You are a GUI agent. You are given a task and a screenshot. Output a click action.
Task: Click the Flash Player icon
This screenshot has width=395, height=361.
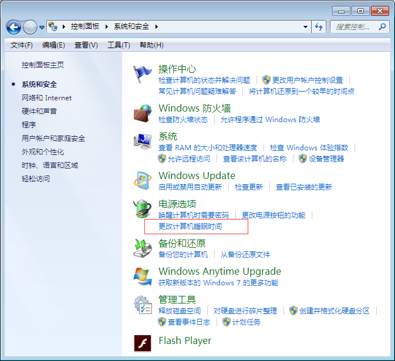click(x=143, y=343)
